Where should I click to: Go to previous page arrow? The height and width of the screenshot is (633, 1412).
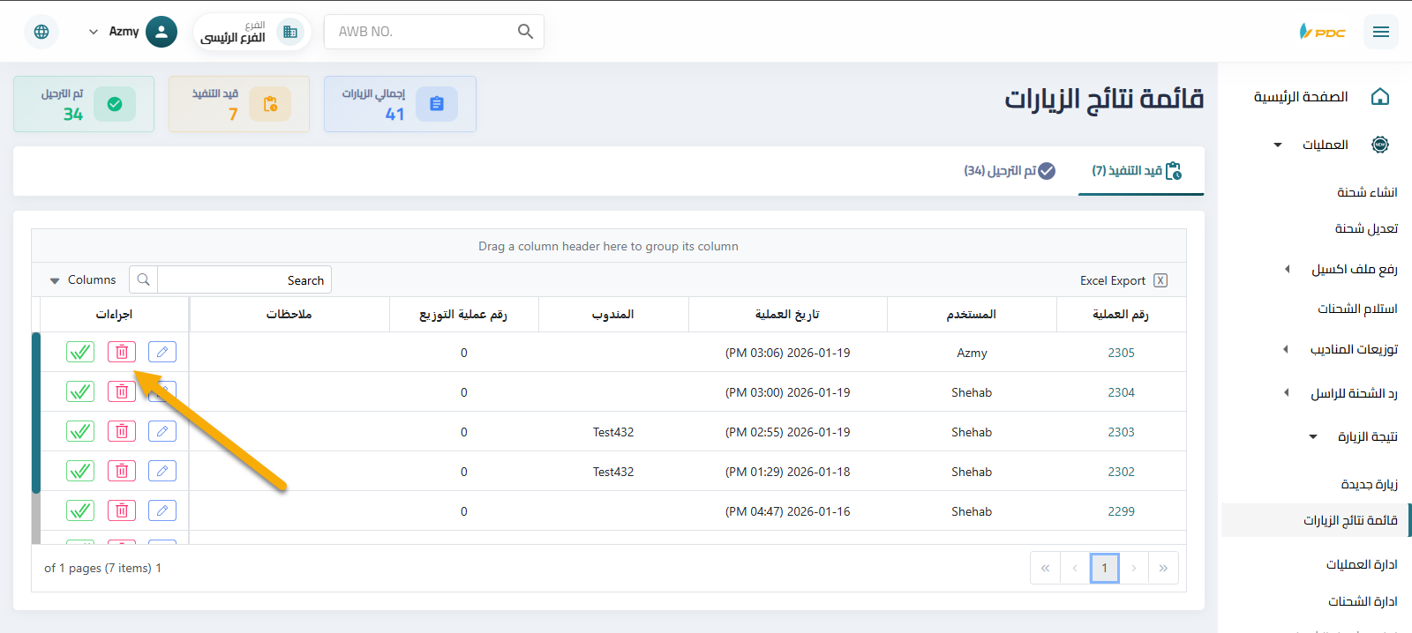(x=1075, y=568)
